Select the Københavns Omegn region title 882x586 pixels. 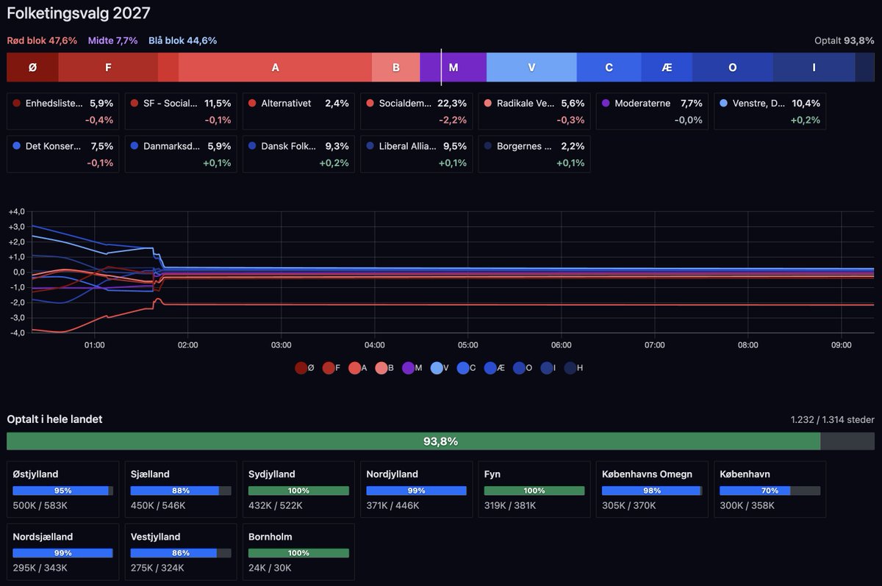(x=647, y=474)
